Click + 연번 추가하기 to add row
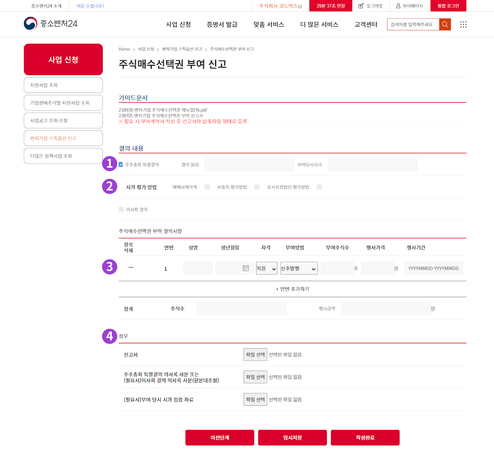 [x=293, y=289]
